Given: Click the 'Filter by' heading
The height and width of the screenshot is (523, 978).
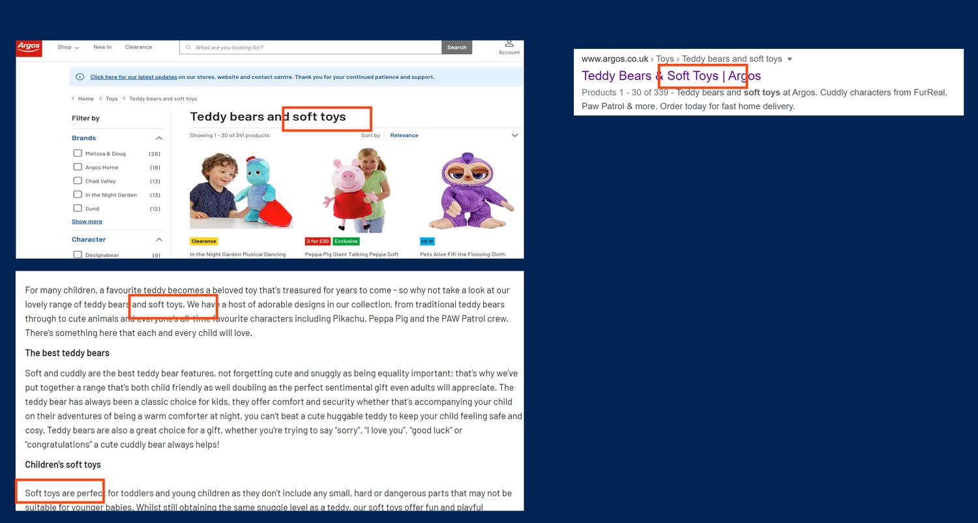Looking at the screenshot, I should [85, 118].
